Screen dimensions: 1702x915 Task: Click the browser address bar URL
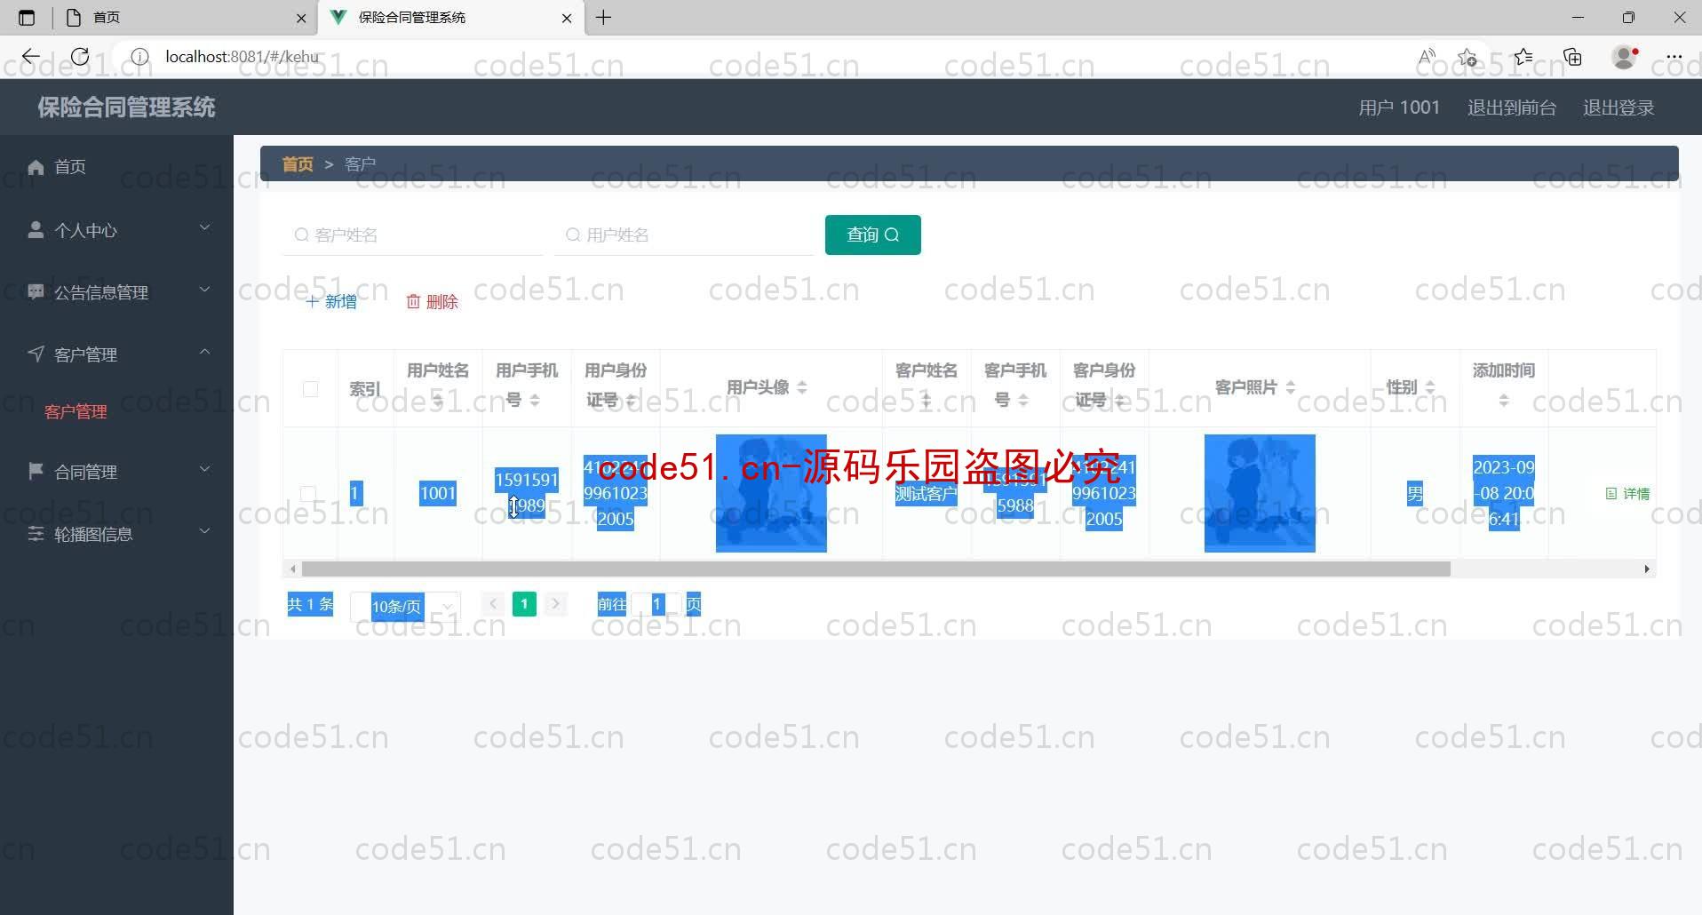click(x=242, y=57)
